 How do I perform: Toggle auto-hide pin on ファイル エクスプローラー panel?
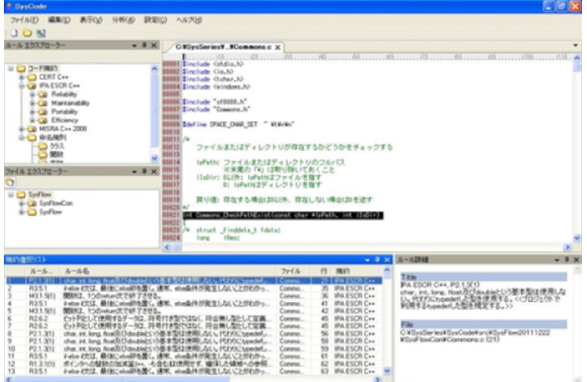pos(144,171)
